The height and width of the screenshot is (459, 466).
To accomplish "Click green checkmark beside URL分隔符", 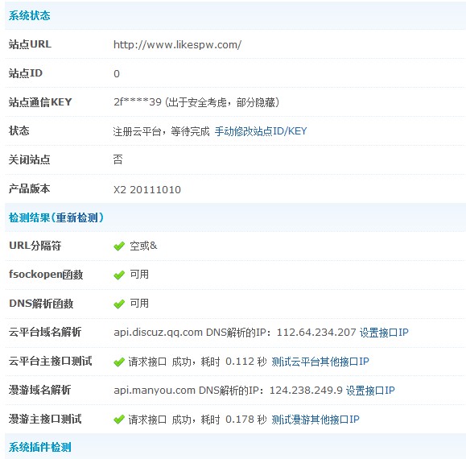I will click(119, 246).
